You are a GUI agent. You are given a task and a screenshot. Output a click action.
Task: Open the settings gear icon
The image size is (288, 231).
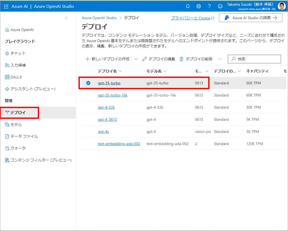pos(199,6)
